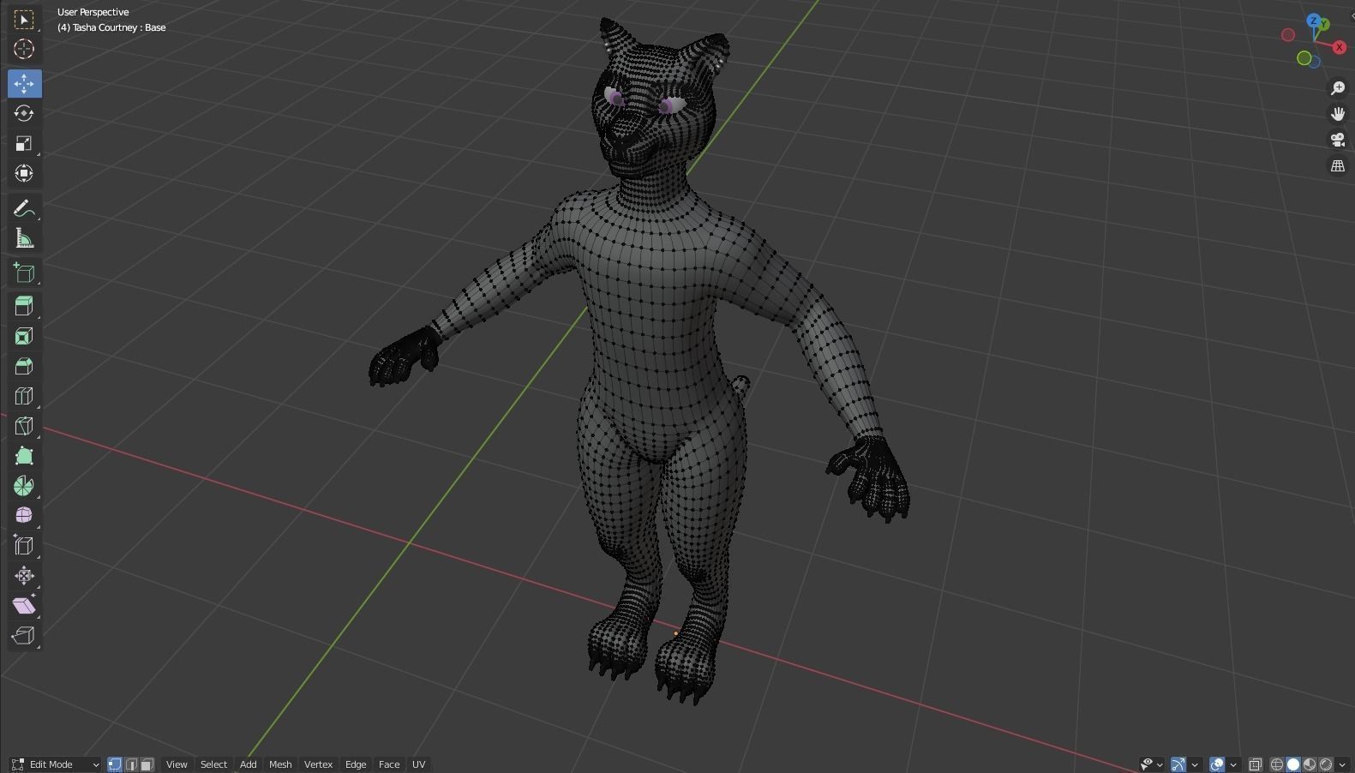Open object visibility and selectability dropdown
The height and width of the screenshot is (773, 1355).
coord(1151,764)
